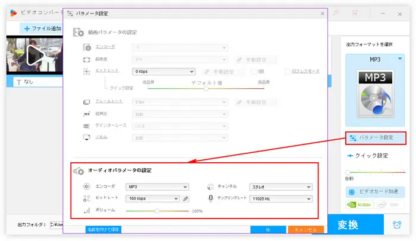Open the audio エンコーダ MP3 dropdown
Image resolution: width=416 pixels, height=241 pixels.
pos(157,187)
